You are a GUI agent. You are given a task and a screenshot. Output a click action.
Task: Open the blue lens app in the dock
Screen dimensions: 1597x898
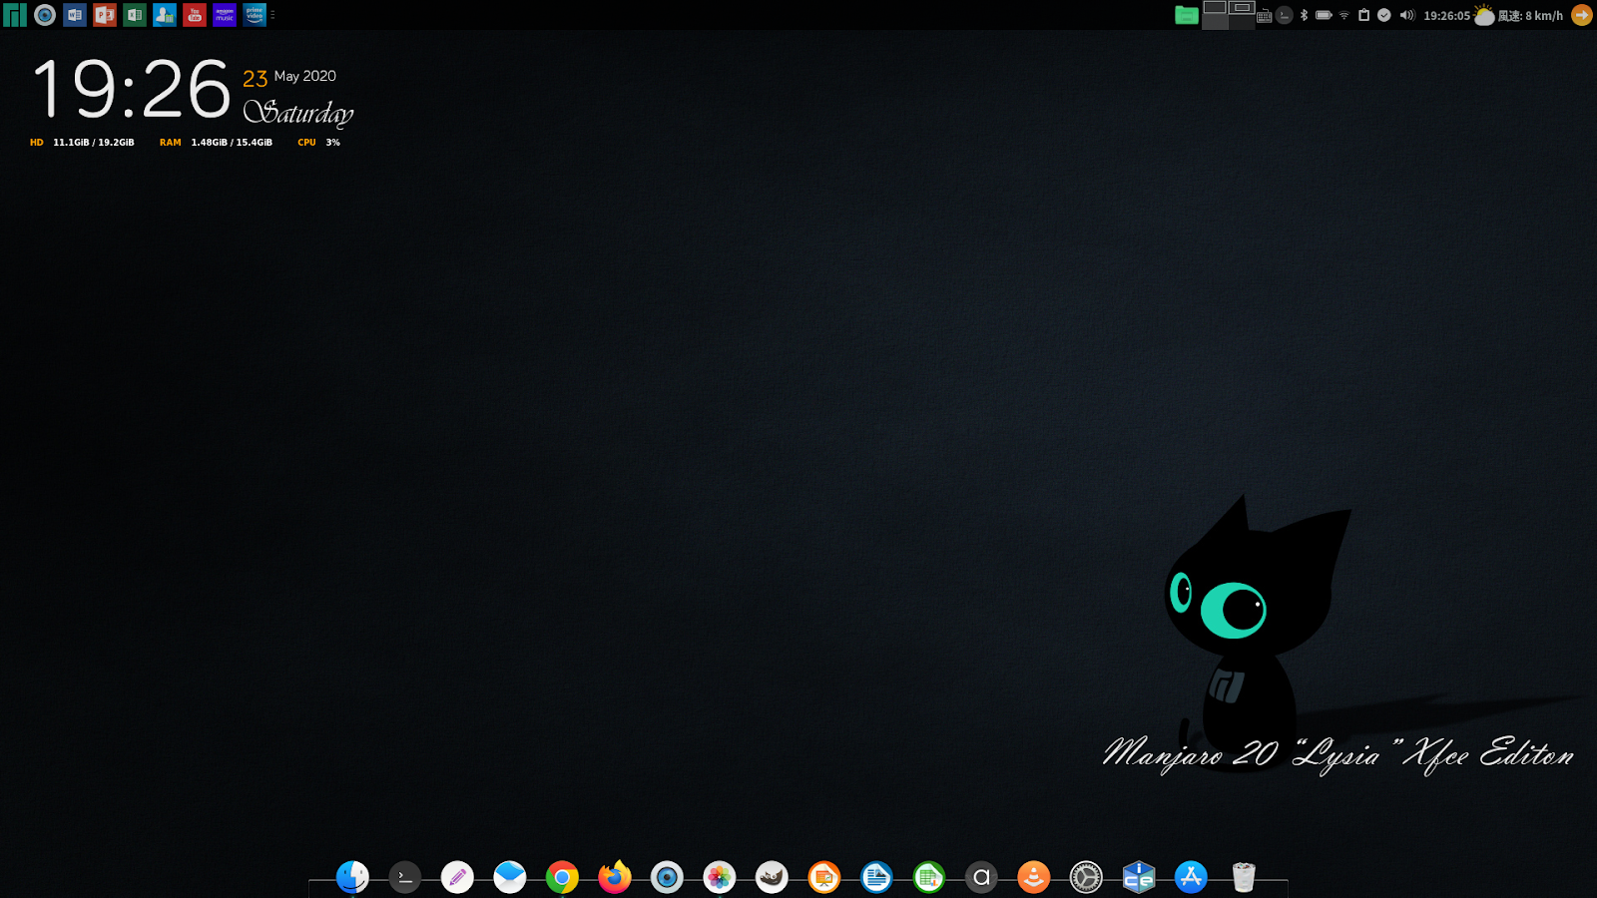667,877
